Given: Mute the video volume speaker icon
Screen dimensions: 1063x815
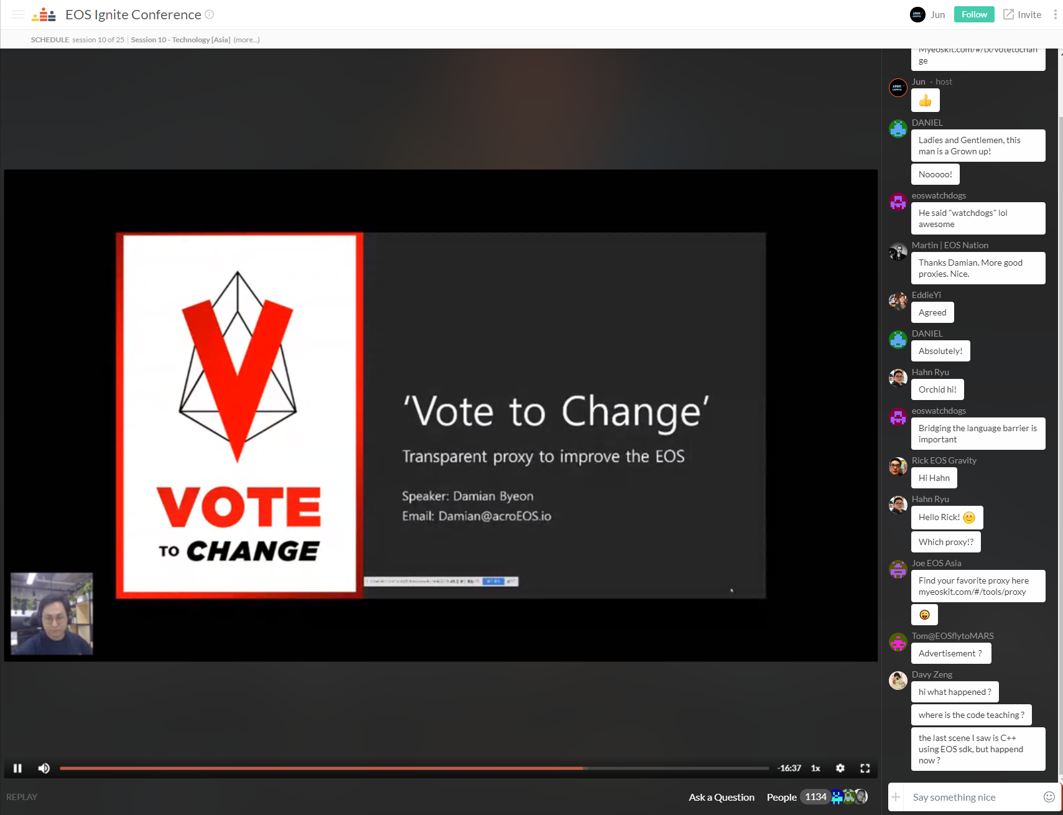Looking at the screenshot, I should coord(44,768).
